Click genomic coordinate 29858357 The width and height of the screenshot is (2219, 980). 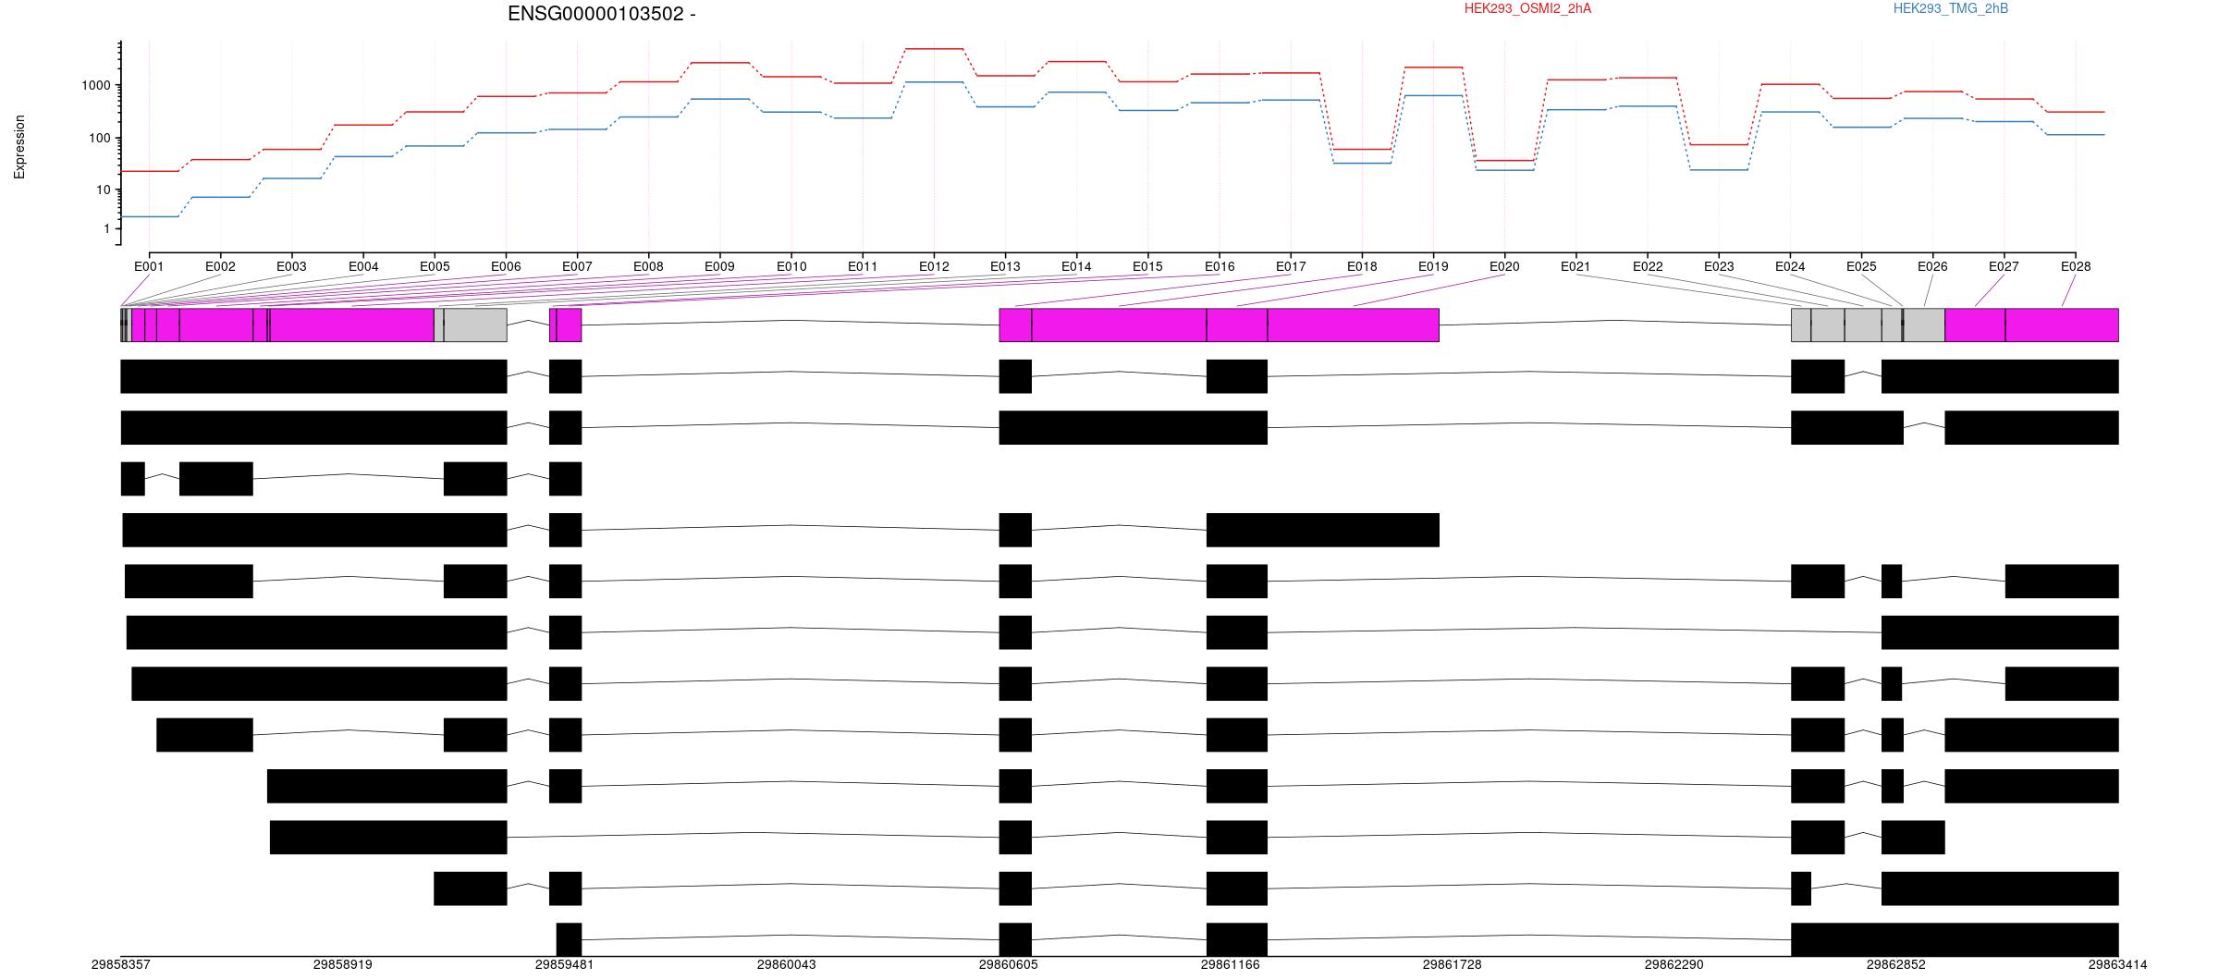[x=121, y=964]
